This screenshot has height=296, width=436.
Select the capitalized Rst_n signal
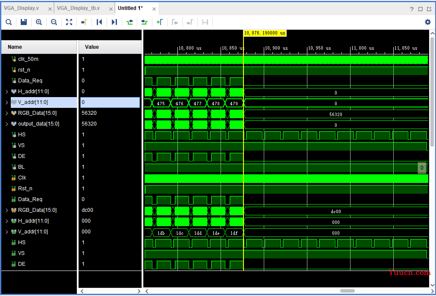point(25,189)
